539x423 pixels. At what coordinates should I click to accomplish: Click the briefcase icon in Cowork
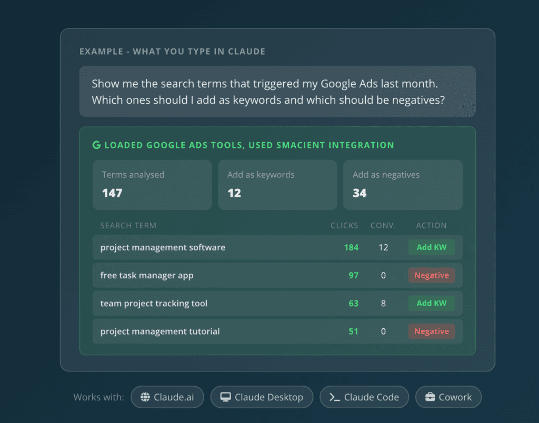pyautogui.click(x=430, y=397)
